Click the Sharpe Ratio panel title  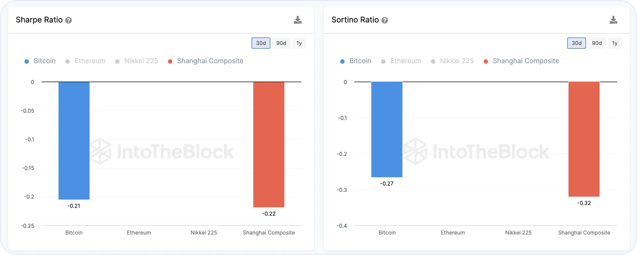39,20
